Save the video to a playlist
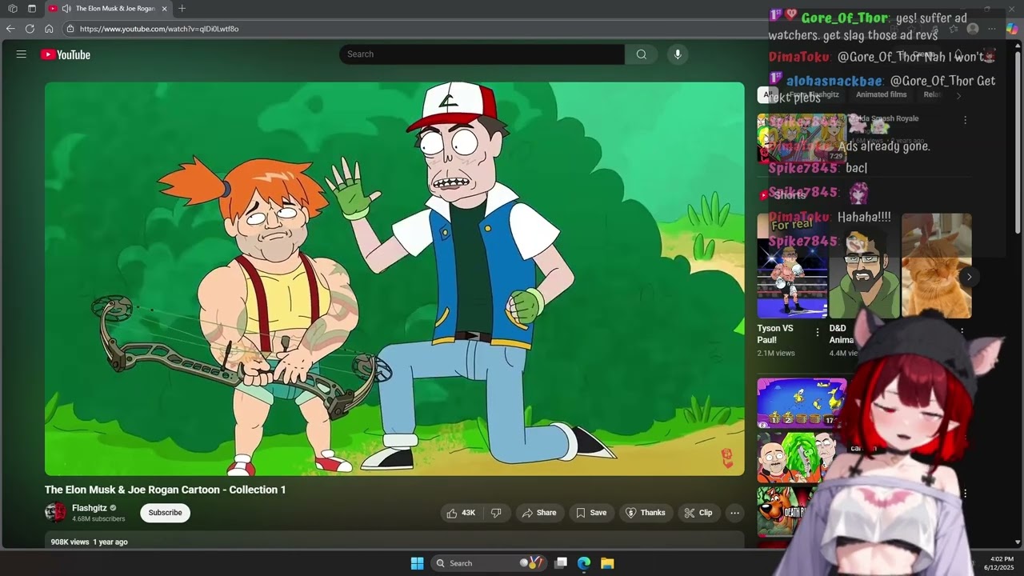The height and width of the screenshot is (576, 1024). click(591, 513)
